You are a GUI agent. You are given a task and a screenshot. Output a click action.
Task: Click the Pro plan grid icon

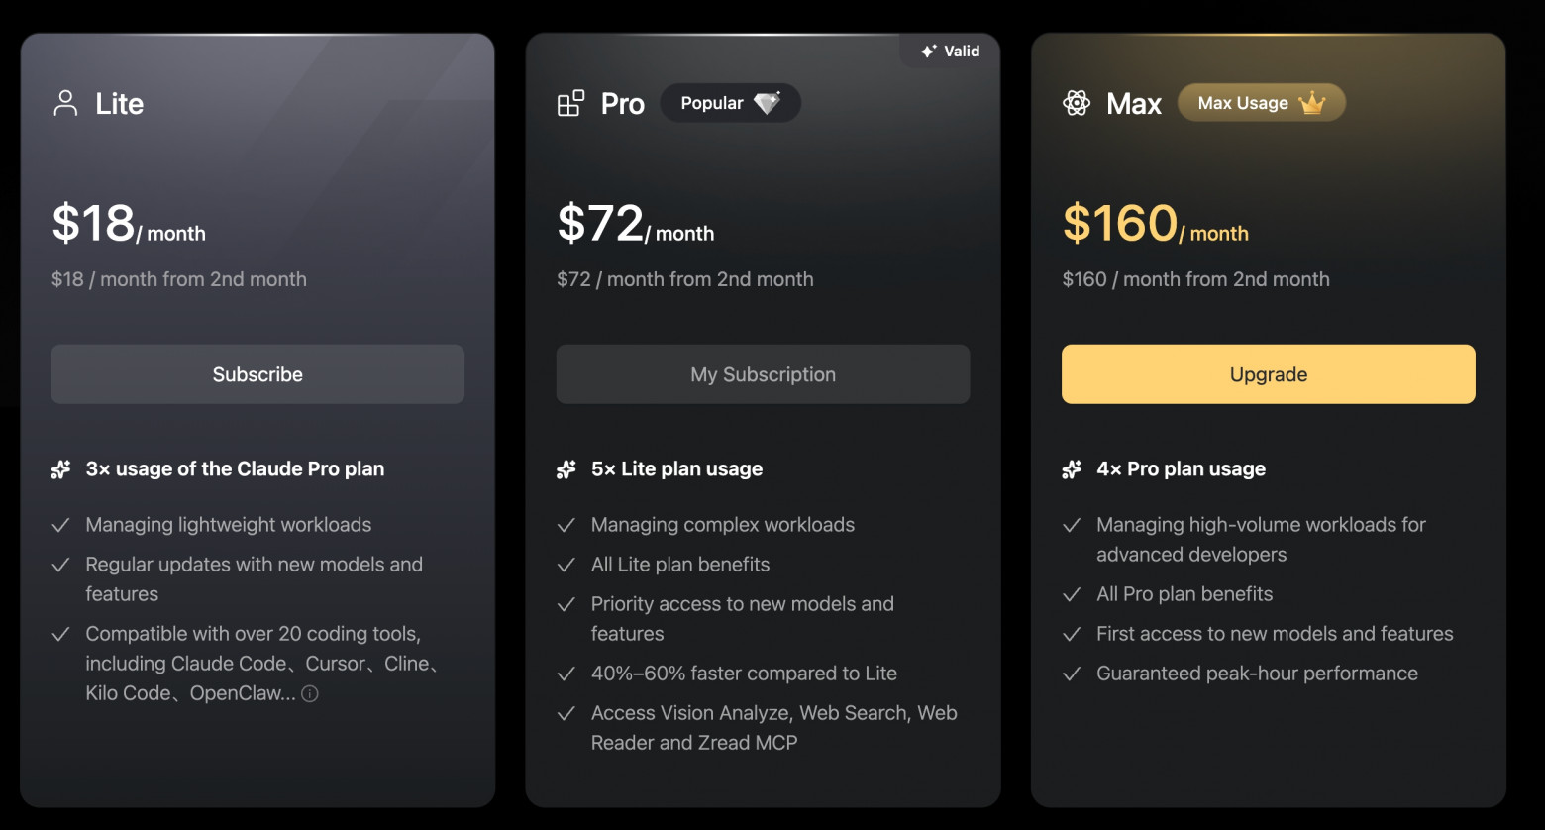(x=570, y=104)
